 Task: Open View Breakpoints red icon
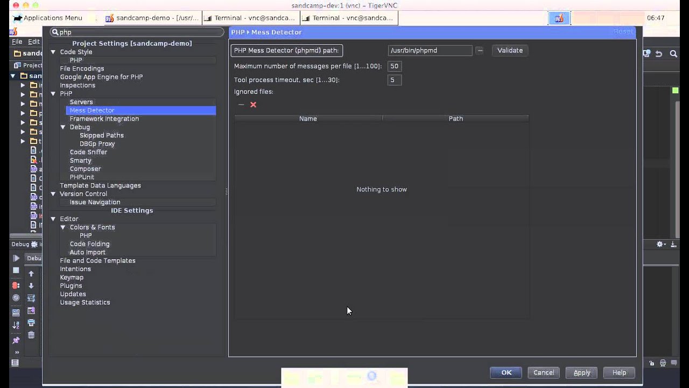point(16,286)
